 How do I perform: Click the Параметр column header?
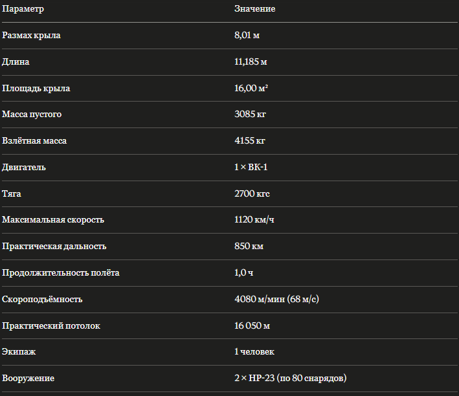(23, 9)
